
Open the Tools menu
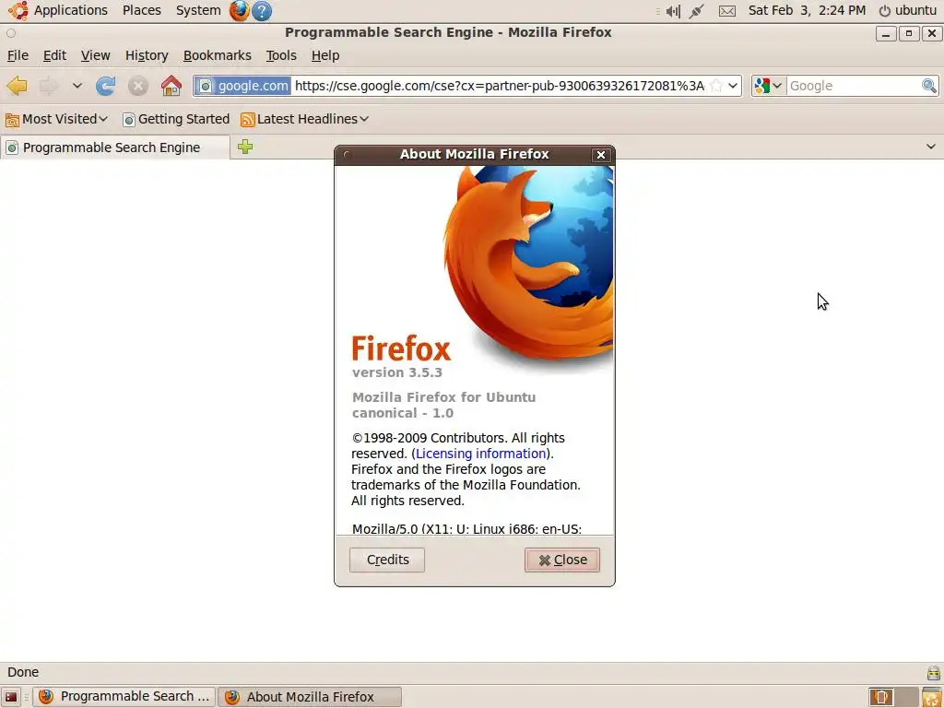281,55
